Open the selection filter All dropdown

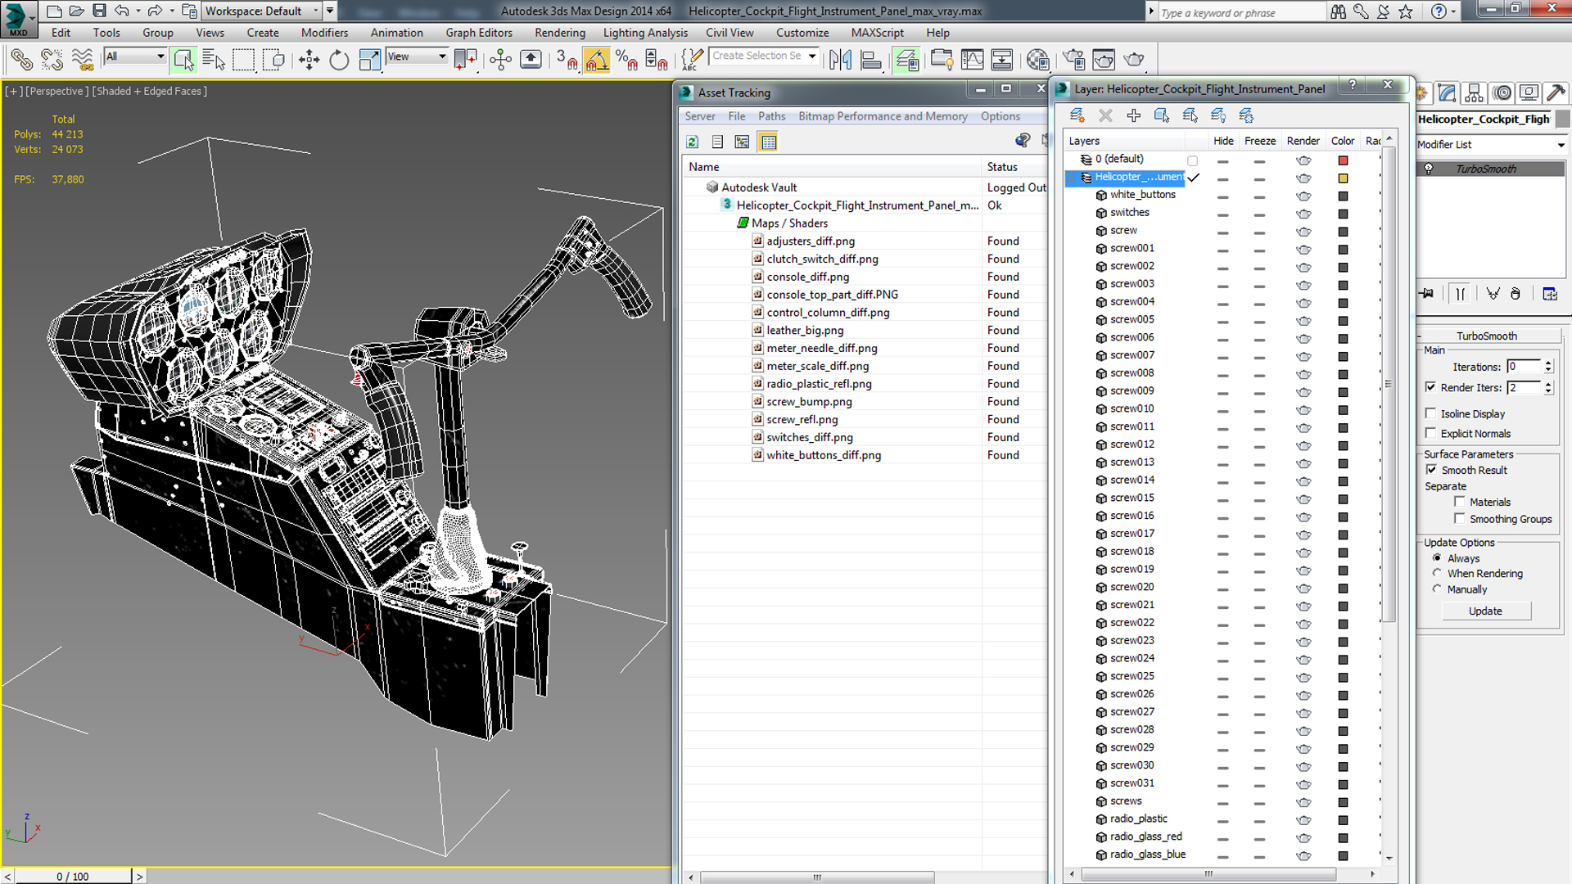pyautogui.click(x=135, y=56)
